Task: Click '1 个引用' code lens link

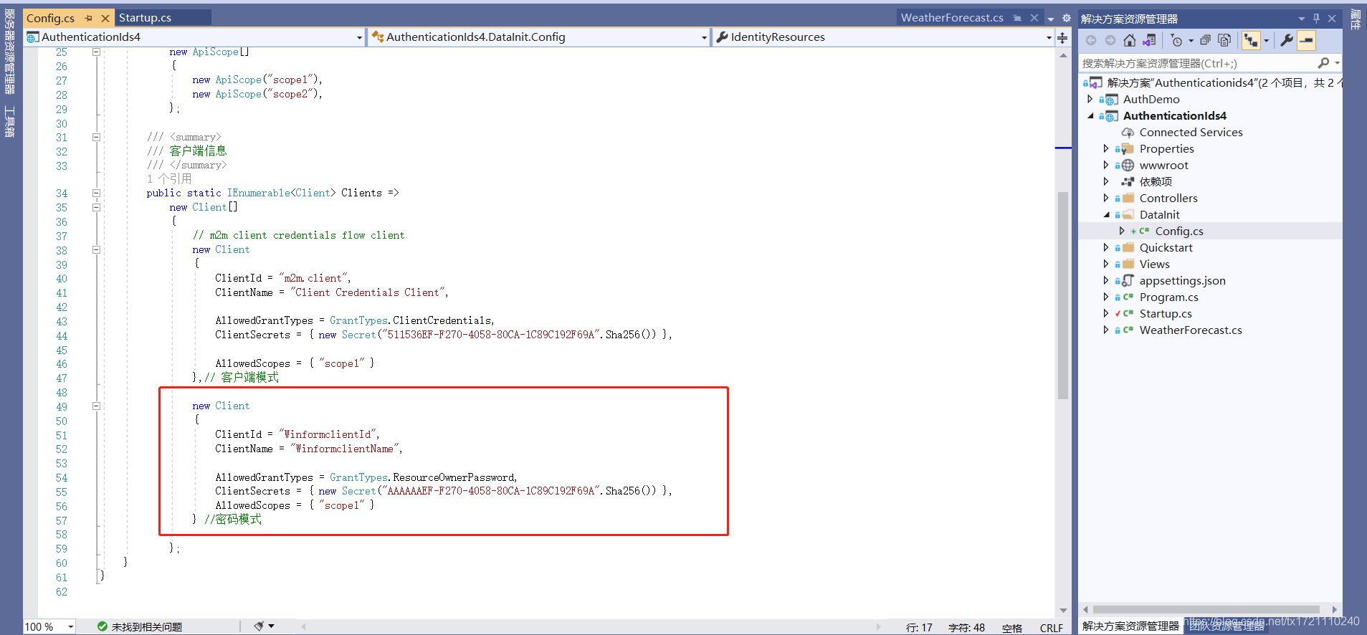Action: point(169,178)
